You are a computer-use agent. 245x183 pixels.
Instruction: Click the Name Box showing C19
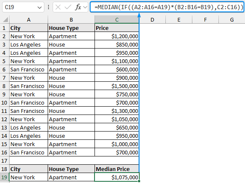coord(23,7)
